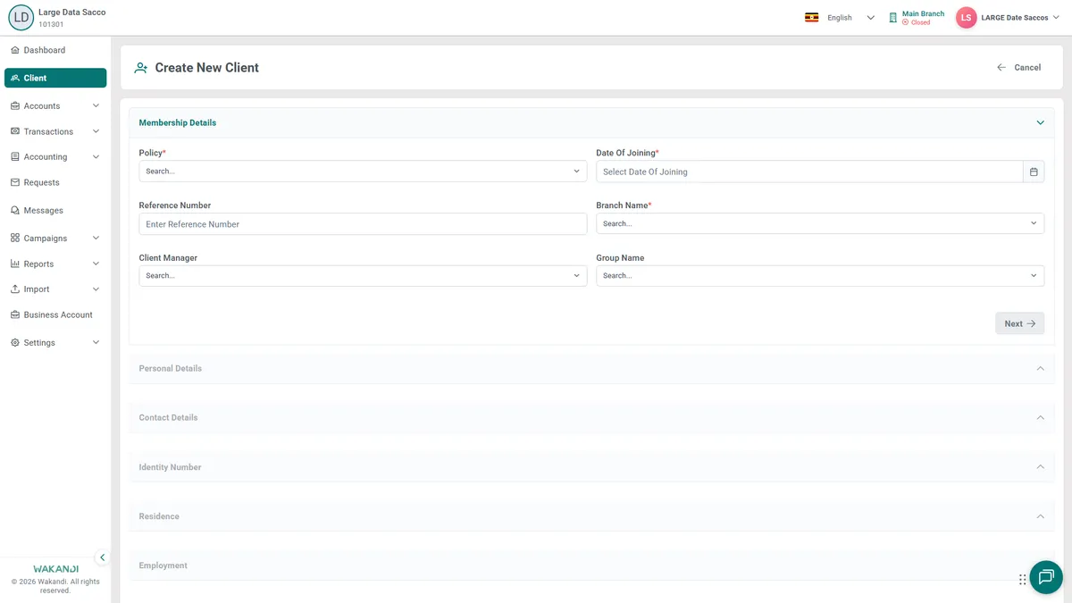The width and height of the screenshot is (1072, 603).
Task: Click the Dashboard home icon
Action: 15,50
